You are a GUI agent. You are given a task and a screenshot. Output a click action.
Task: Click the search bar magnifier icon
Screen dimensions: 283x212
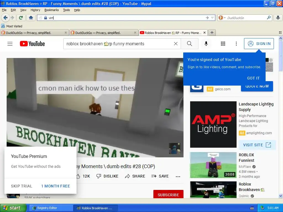pos(269,18)
